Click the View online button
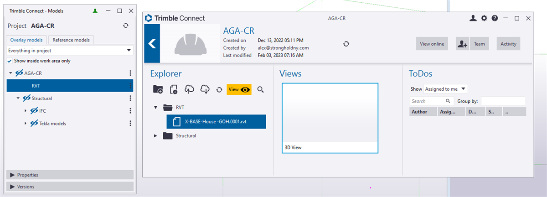The image size is (547, 197). pyautogui.click(x=432, y=44)
